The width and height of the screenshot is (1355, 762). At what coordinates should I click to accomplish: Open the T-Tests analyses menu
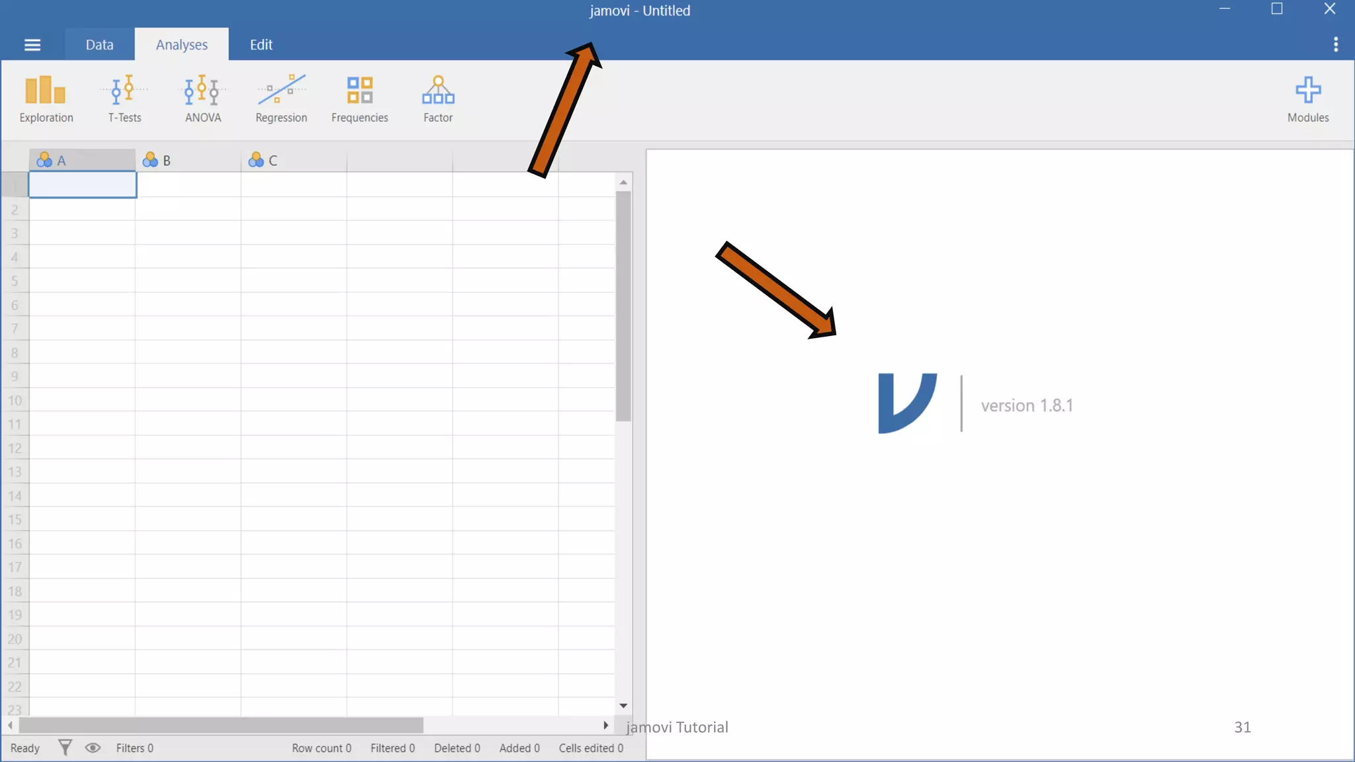(124, 98)
